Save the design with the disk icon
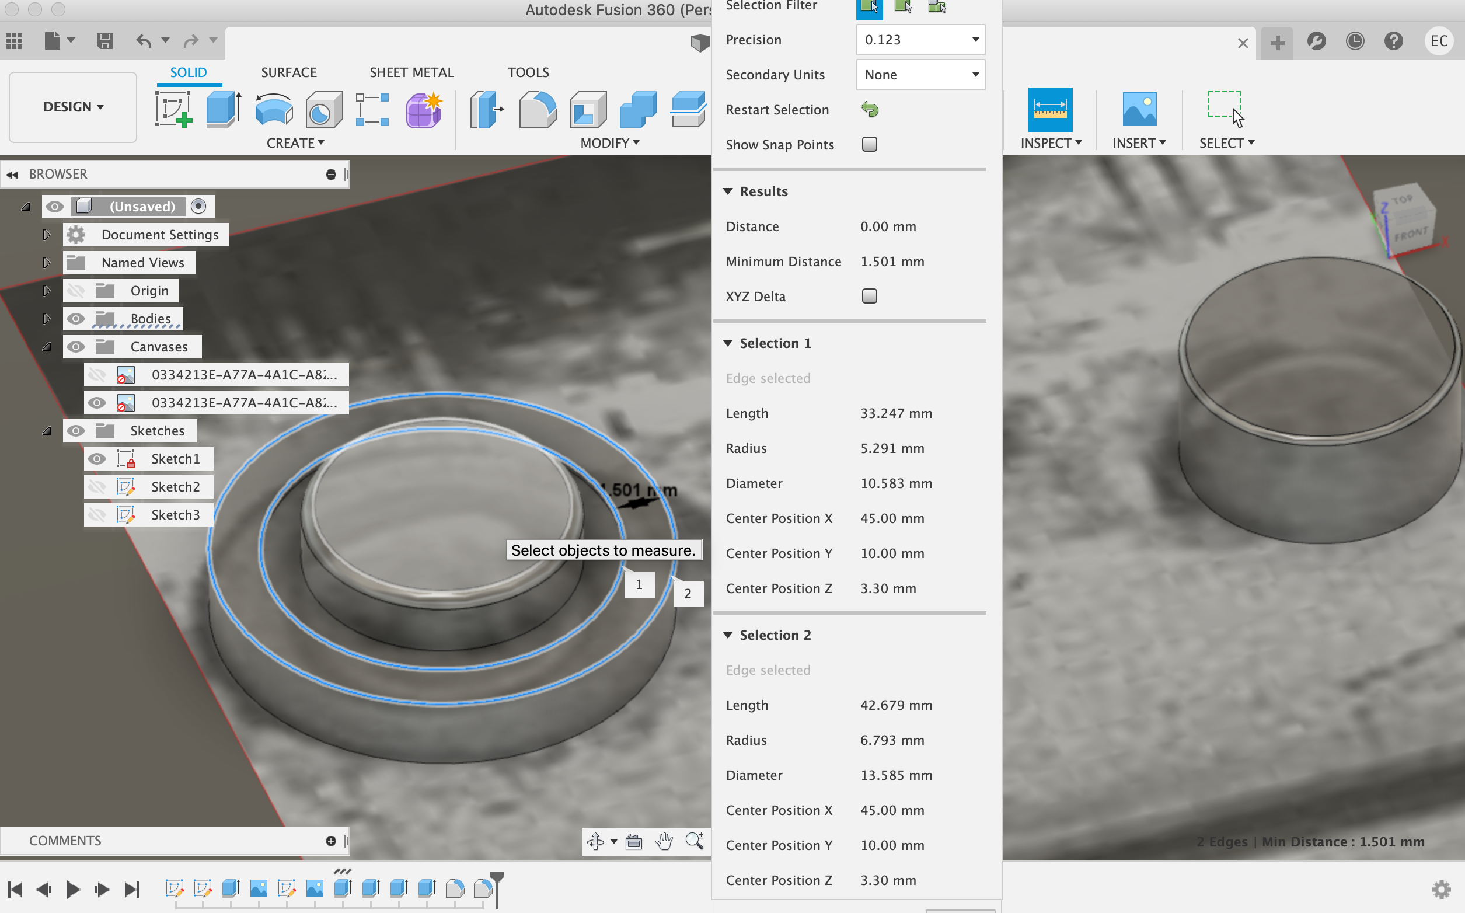 pyautogui.click(x=105, y=41)
